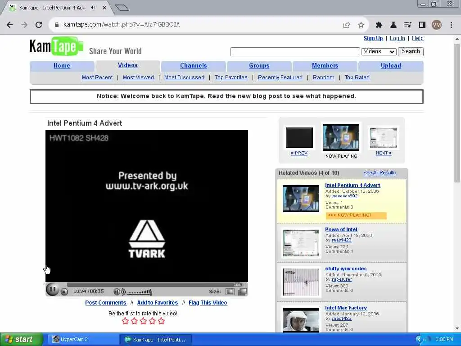Mute tab audio icon on KamTape tab
461x346 pixels.
[93, 8]
